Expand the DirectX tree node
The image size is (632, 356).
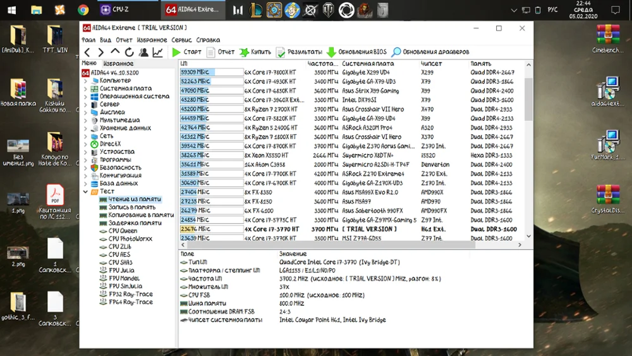[x=85, y=144]
